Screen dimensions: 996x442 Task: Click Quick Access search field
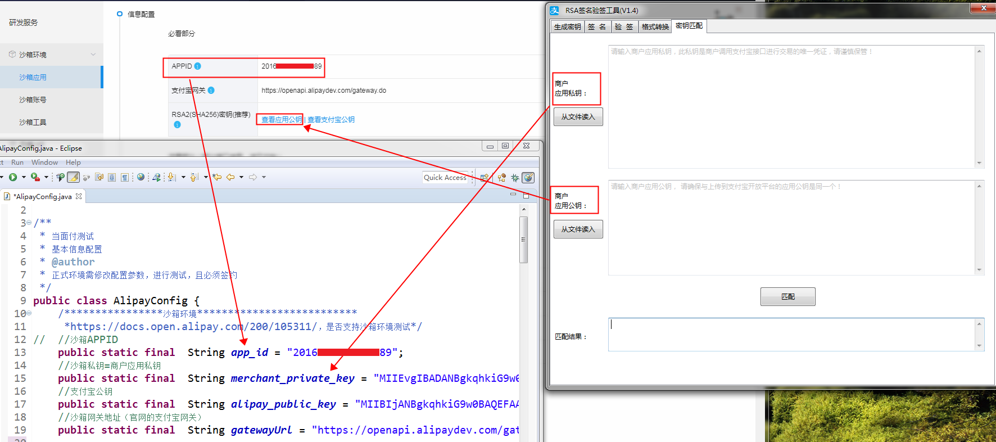pos(445,177)
